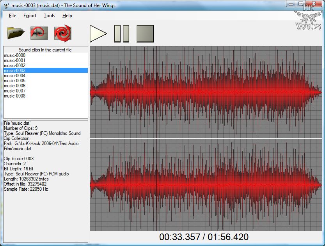Open the Export menu
This screenshot has width=325, height=246.
(30, 16)
